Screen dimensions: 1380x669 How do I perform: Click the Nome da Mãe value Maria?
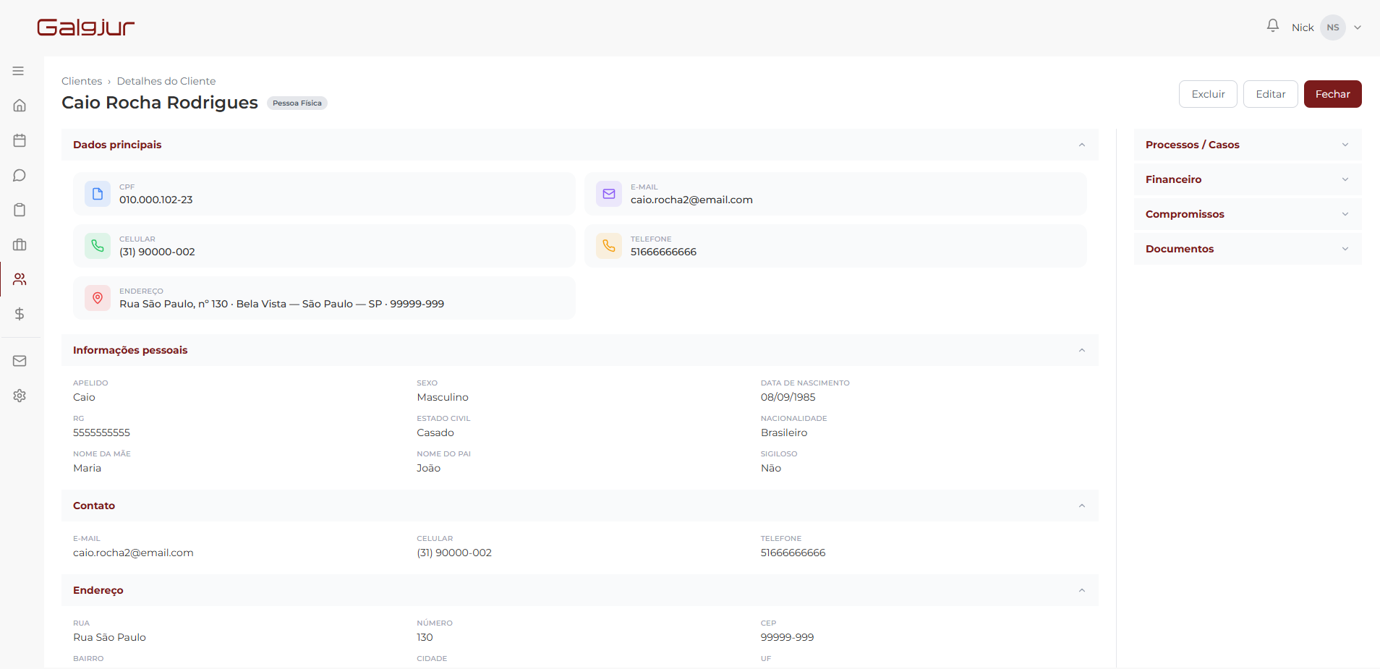(87, 468)
